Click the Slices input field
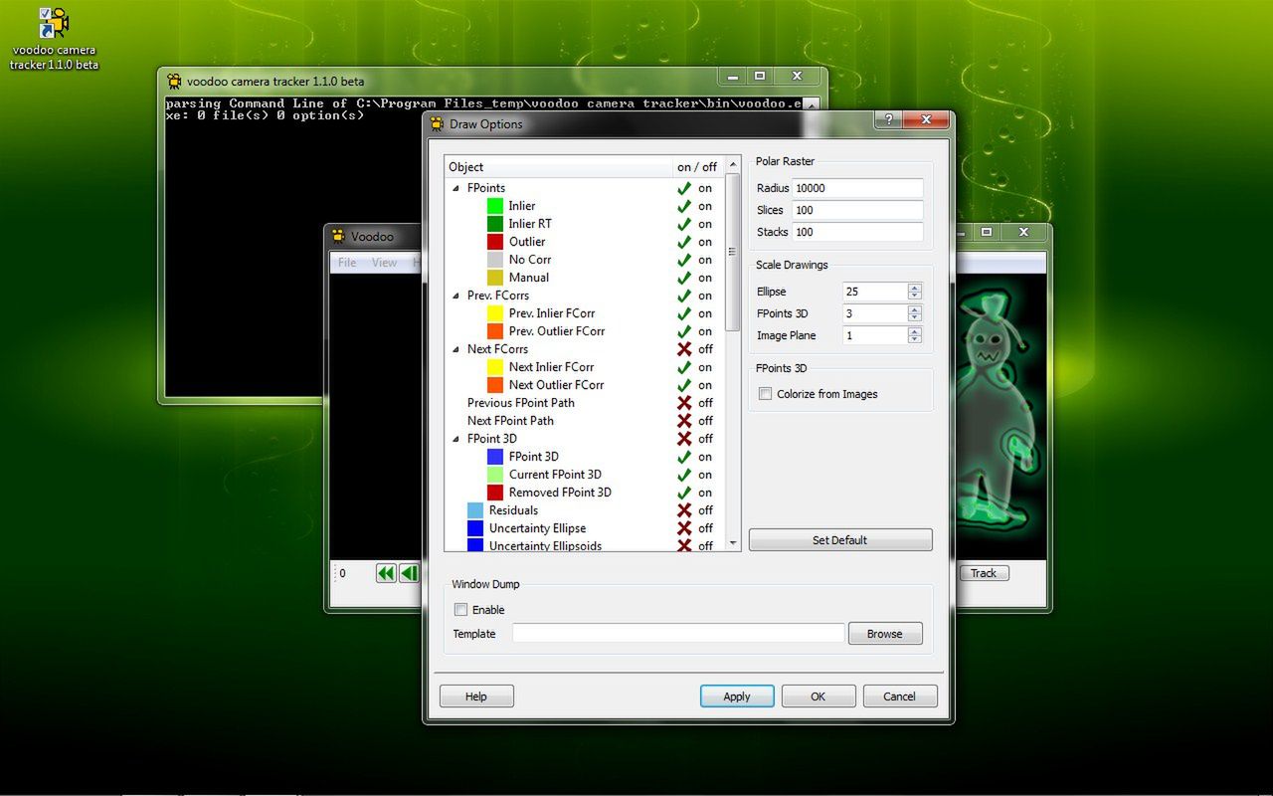The image size is (1273, 796). tap(857, 210)
